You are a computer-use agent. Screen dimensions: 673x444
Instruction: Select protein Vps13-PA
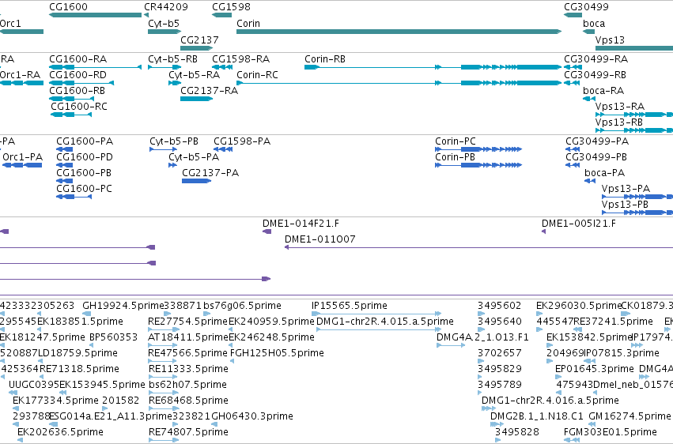pos(637,197)
